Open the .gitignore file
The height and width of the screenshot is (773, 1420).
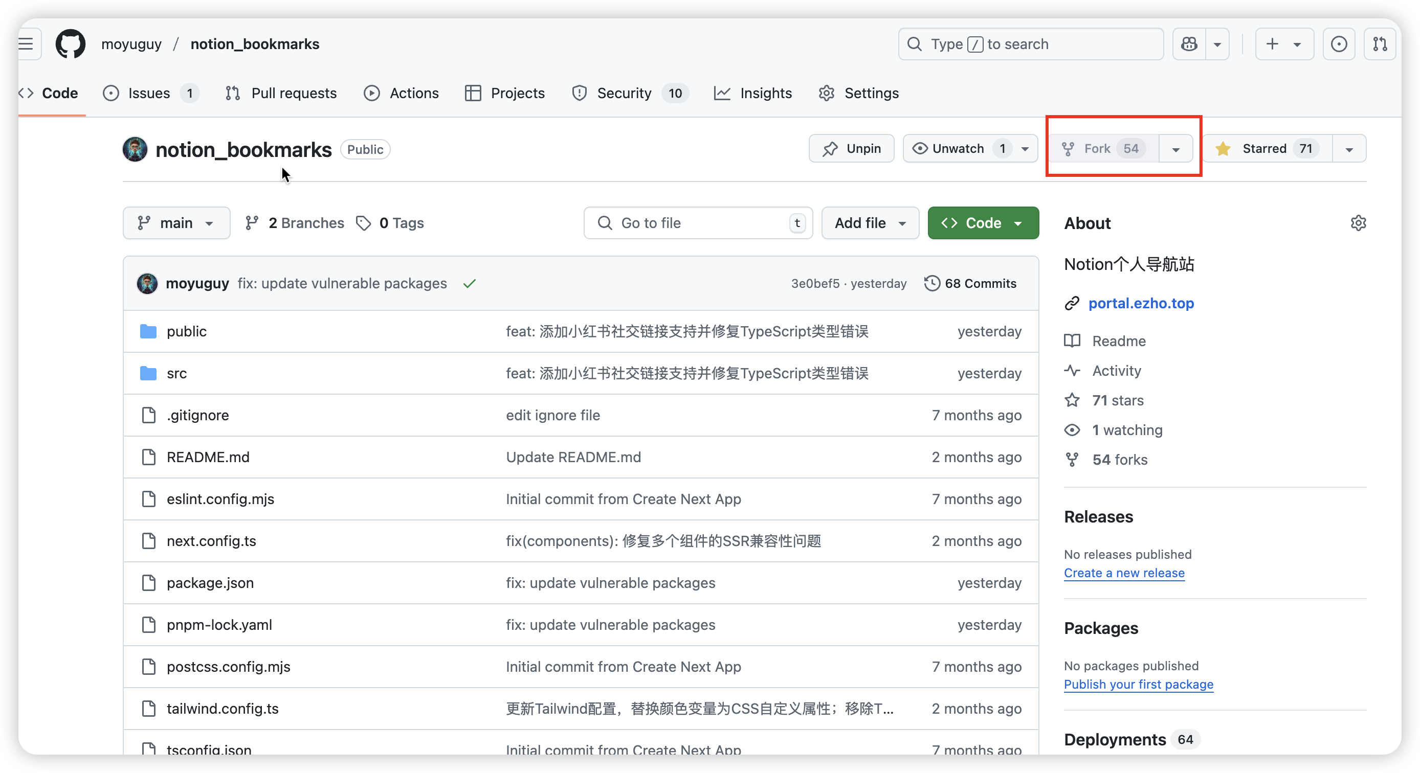pos(197,415)
